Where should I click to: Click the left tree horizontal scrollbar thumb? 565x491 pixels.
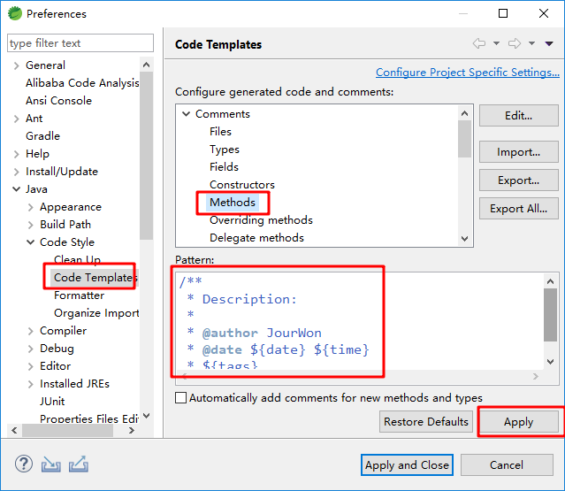click(68, 431)
